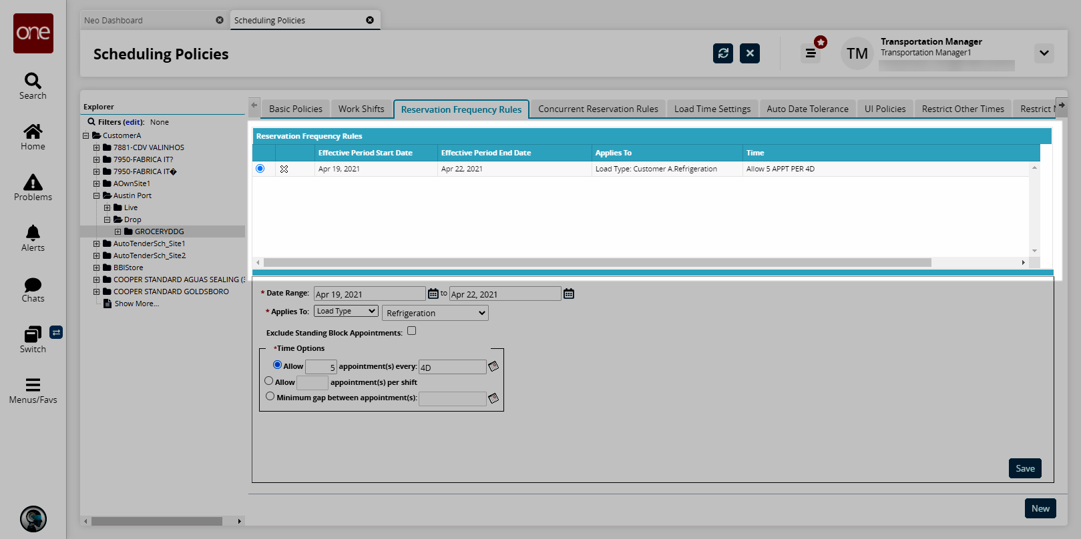Open the Alerts bell icon
The height and width of the screenshot is (539, 1081).
coord(33,233)
